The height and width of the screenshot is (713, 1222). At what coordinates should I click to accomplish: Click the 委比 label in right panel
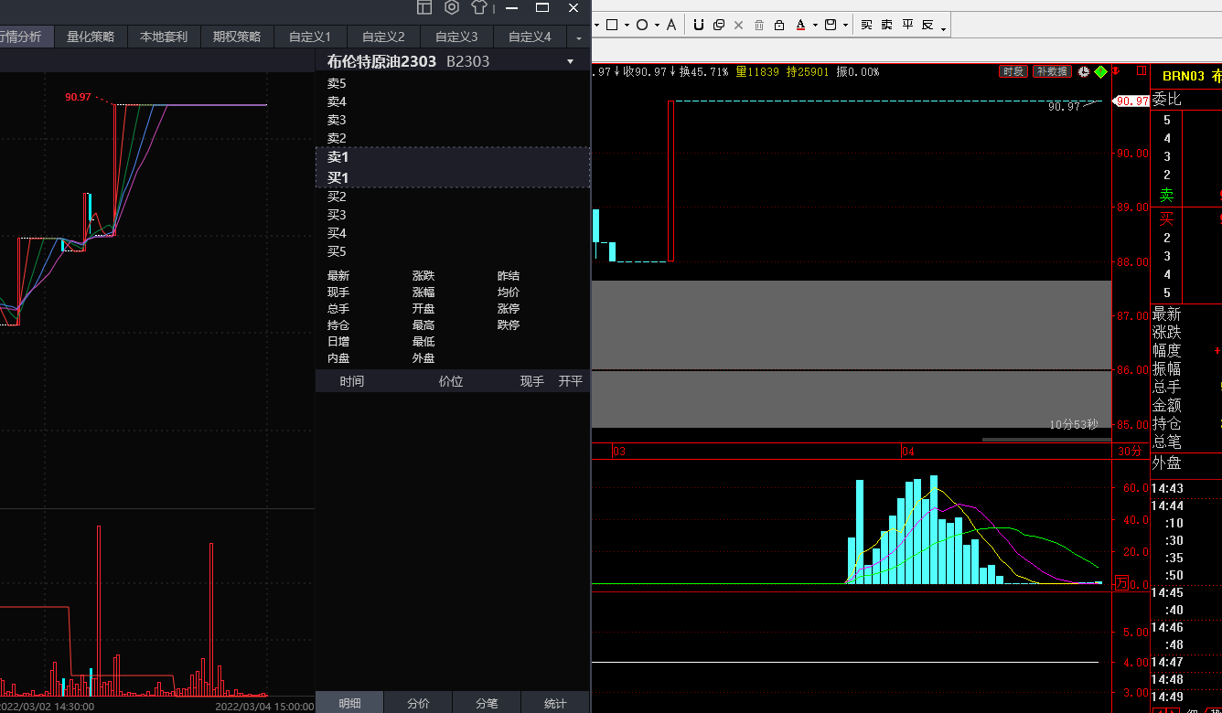1167,99
